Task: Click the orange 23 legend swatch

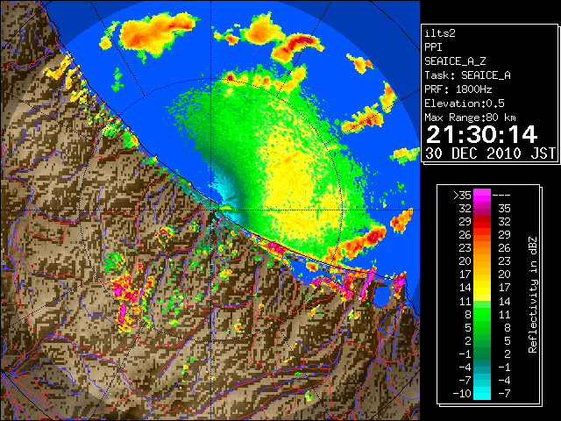Action: point(482,248)
